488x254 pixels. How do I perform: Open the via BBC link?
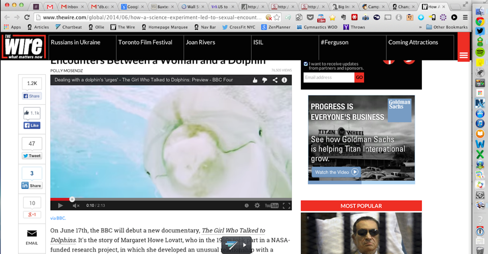(58, 218)
